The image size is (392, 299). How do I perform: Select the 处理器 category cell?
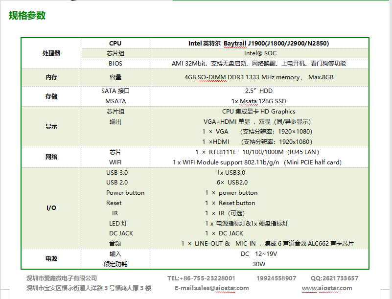[x=51, y=53]
